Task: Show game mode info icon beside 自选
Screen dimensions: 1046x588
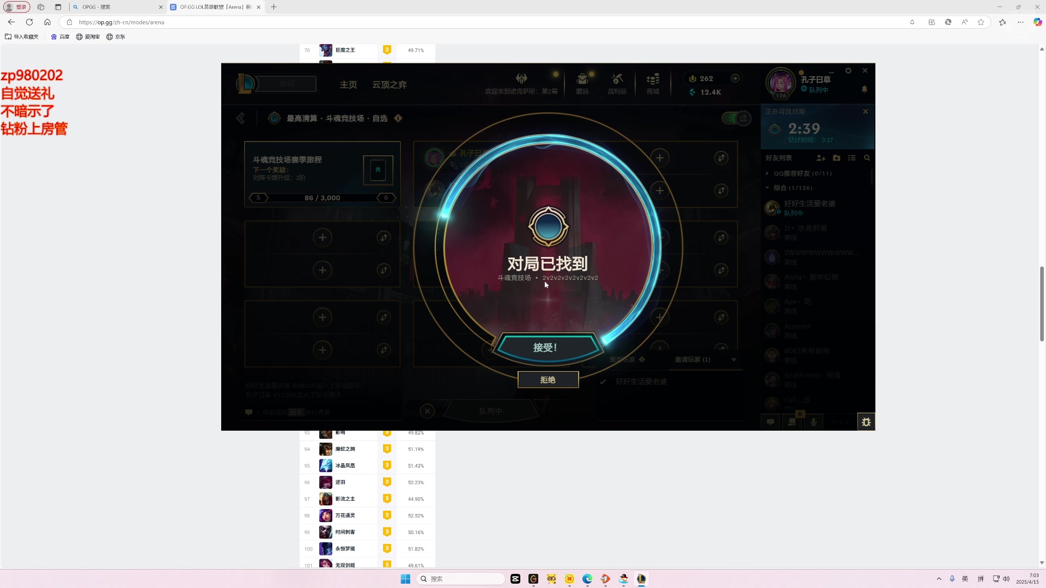Action: point(398,118)
